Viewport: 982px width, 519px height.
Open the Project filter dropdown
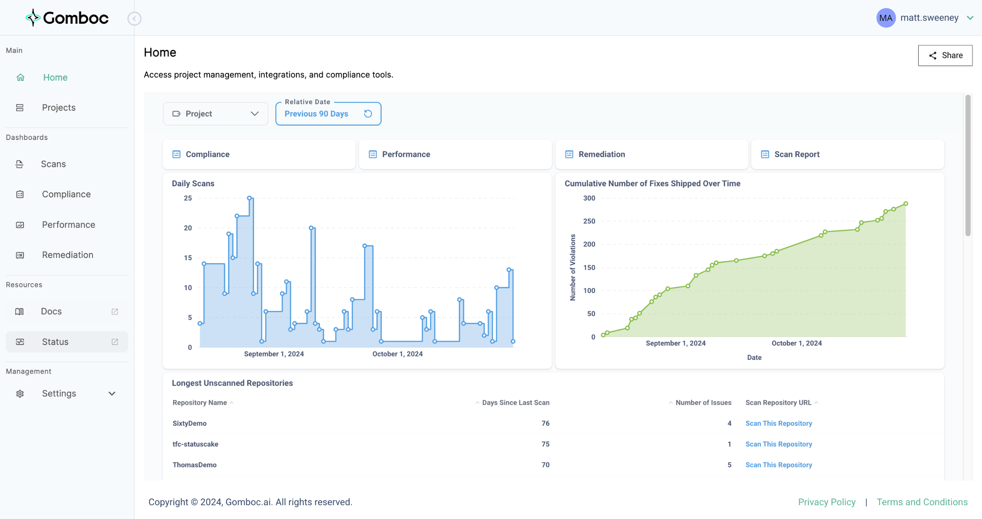point(215,113)
